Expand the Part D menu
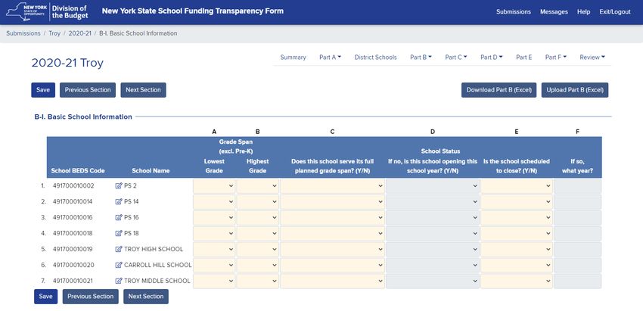643x311 pixels. (x=491, y=58)
